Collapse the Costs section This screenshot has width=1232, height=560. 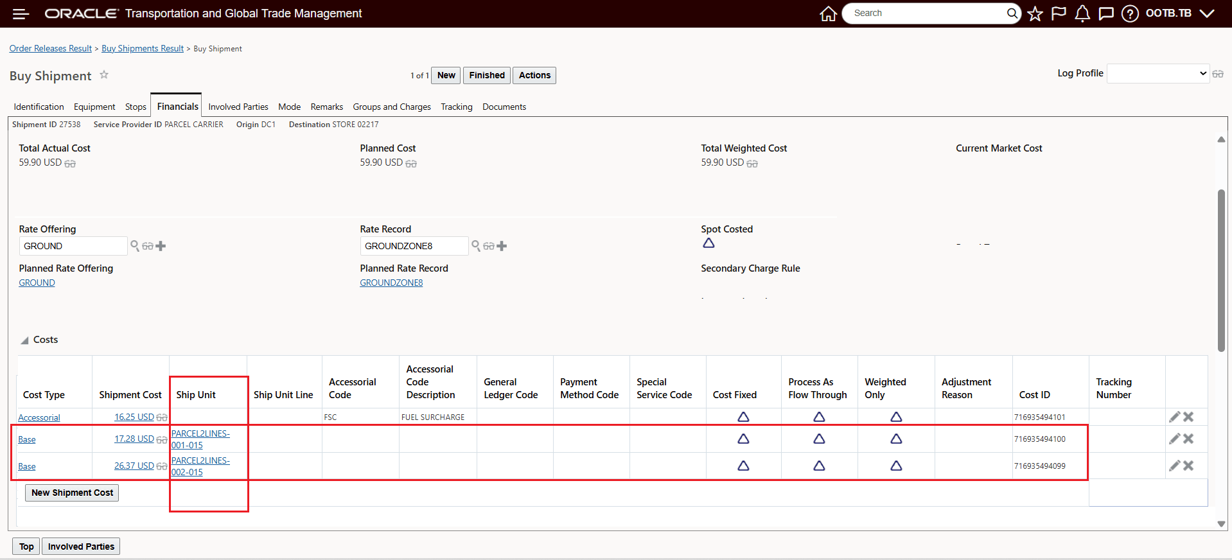pyautogui.click(x=24, y=340)
